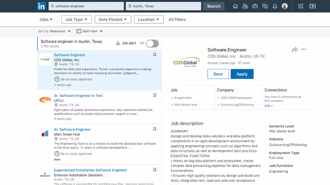Open Experienced Installation Software Engineer listing
The width and height of the screenshot is (330, 185).
click(90, 170)
